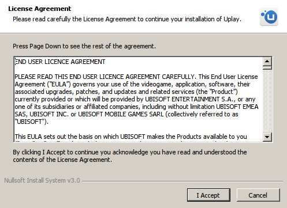Click the 'UBISOFT MOBILE GAMES SARL' text line
Viewport: 287px width, 208px height.
[126, 114]
